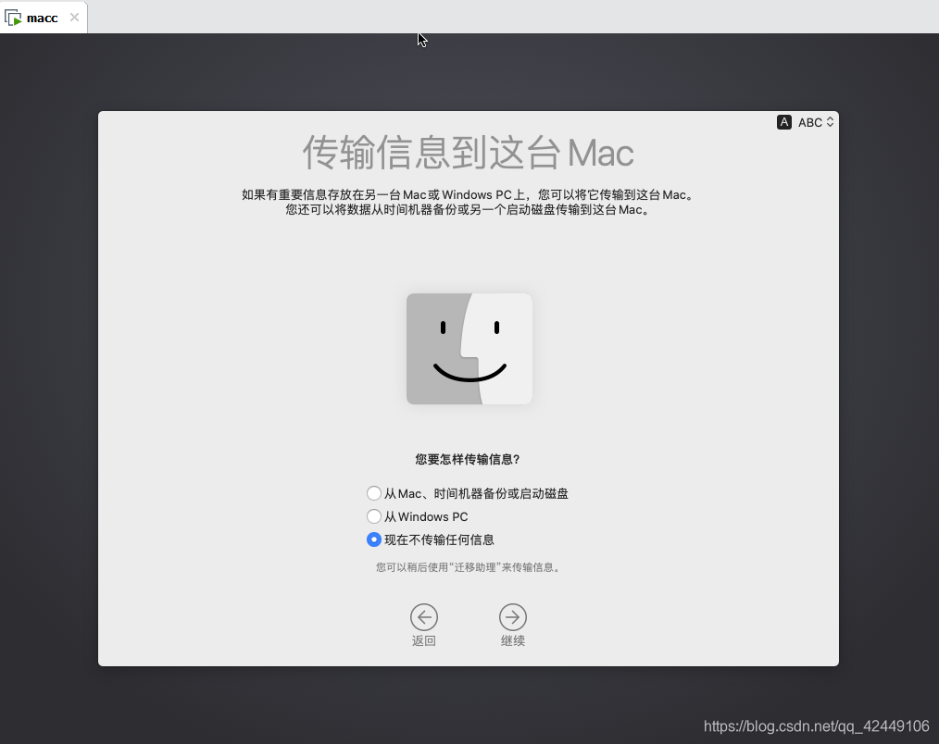
Task: Click the 继续 continue arrow icon
Action: (x=513, y=617)
